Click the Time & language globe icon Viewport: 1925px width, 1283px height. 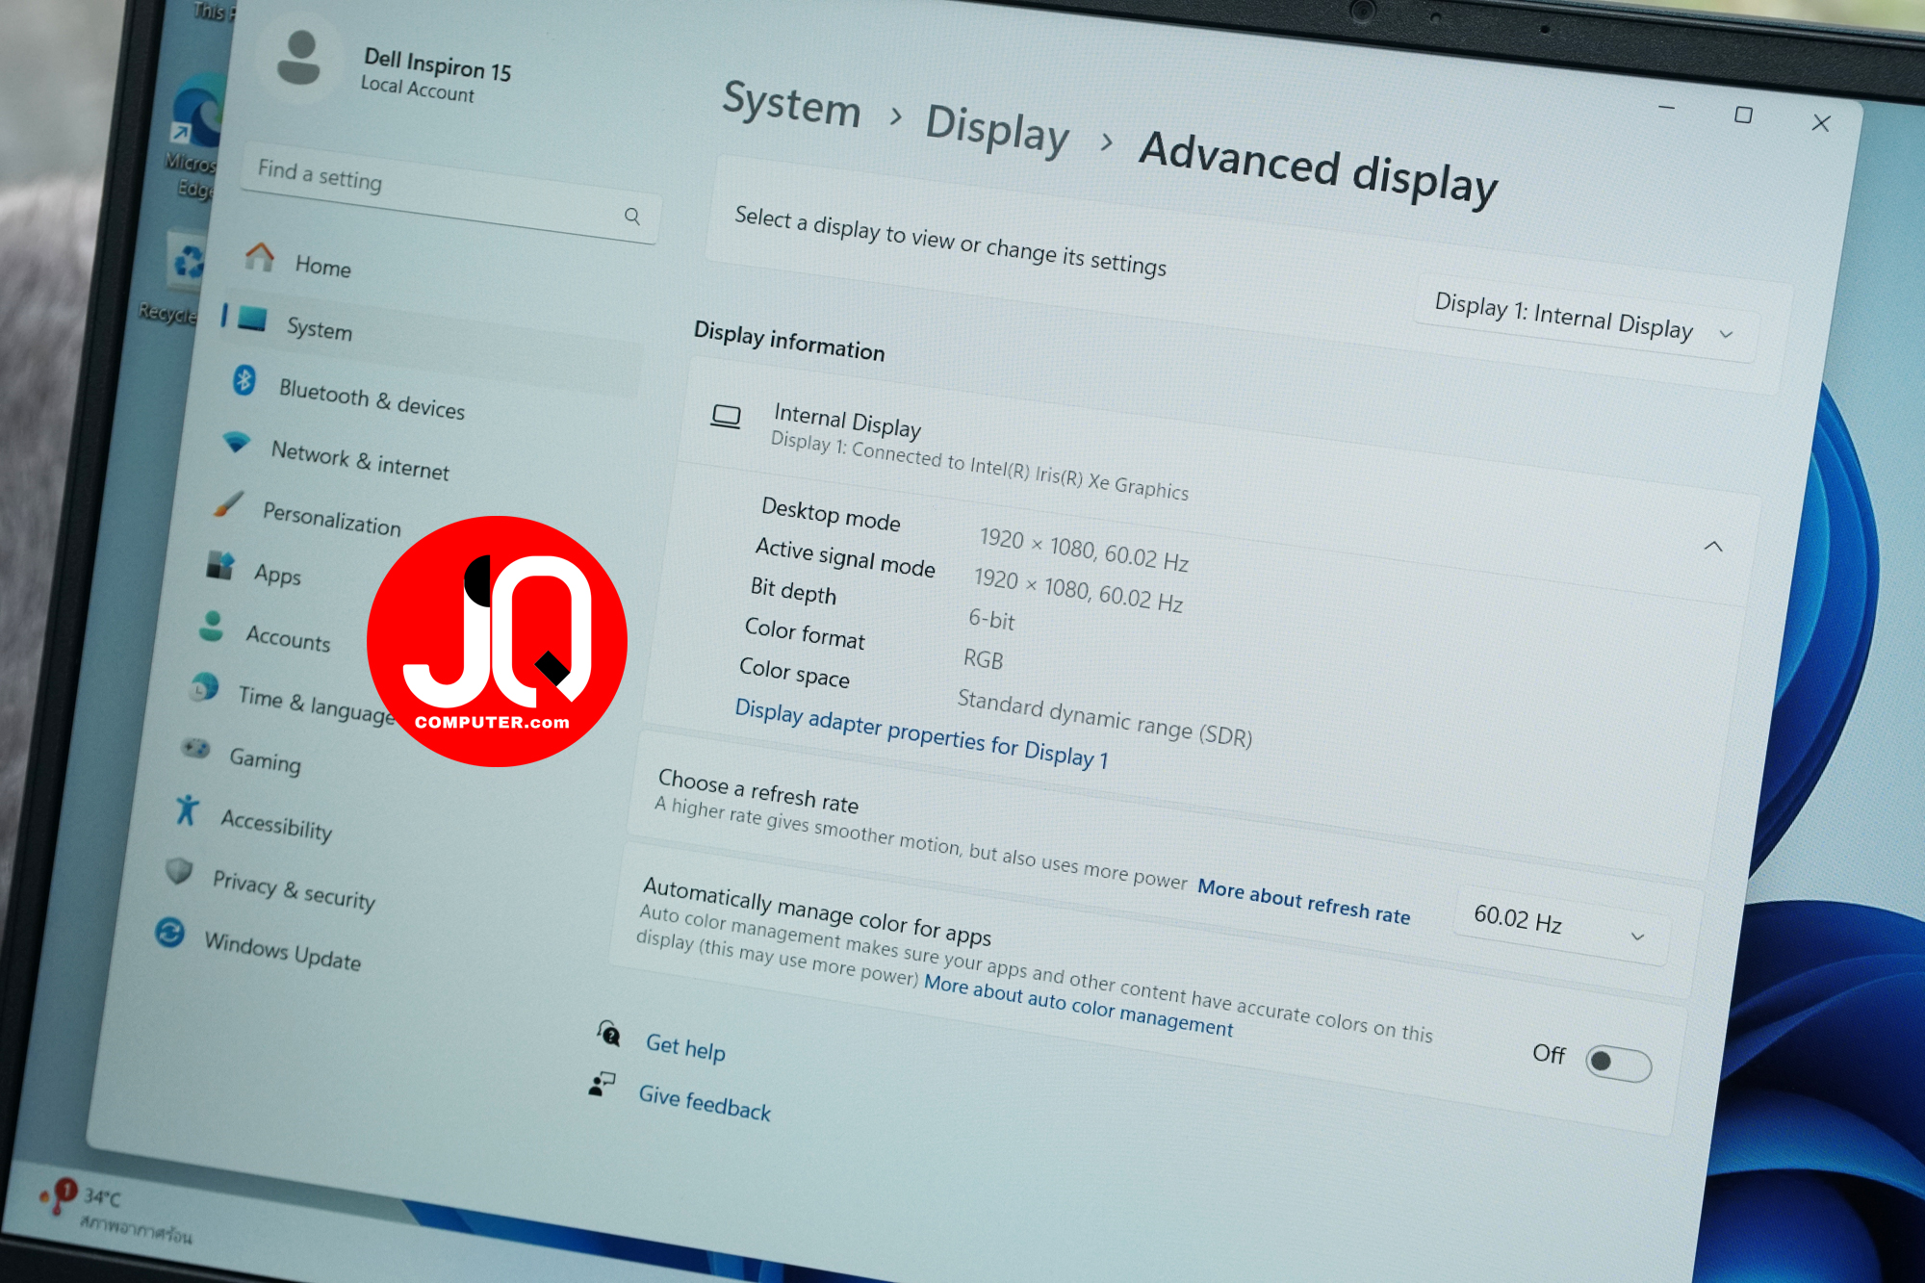click(204, 687)
